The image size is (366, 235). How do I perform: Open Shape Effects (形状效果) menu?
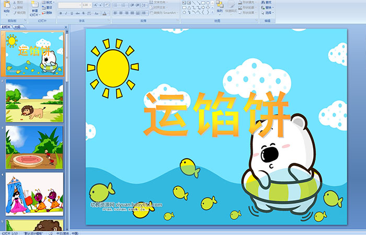click(x=247, y=13)
